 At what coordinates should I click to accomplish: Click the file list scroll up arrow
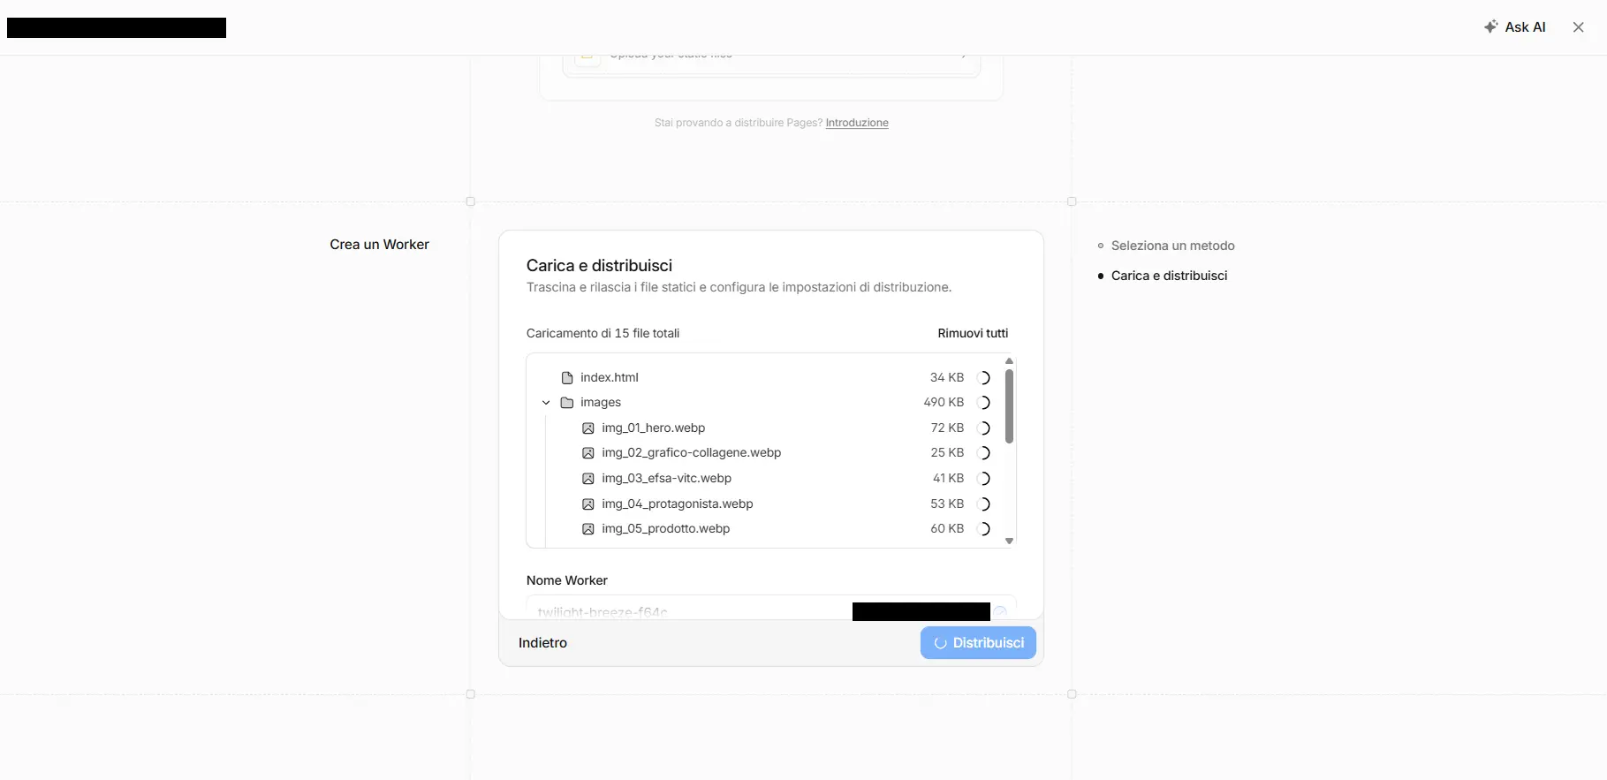coord(1009,361)
